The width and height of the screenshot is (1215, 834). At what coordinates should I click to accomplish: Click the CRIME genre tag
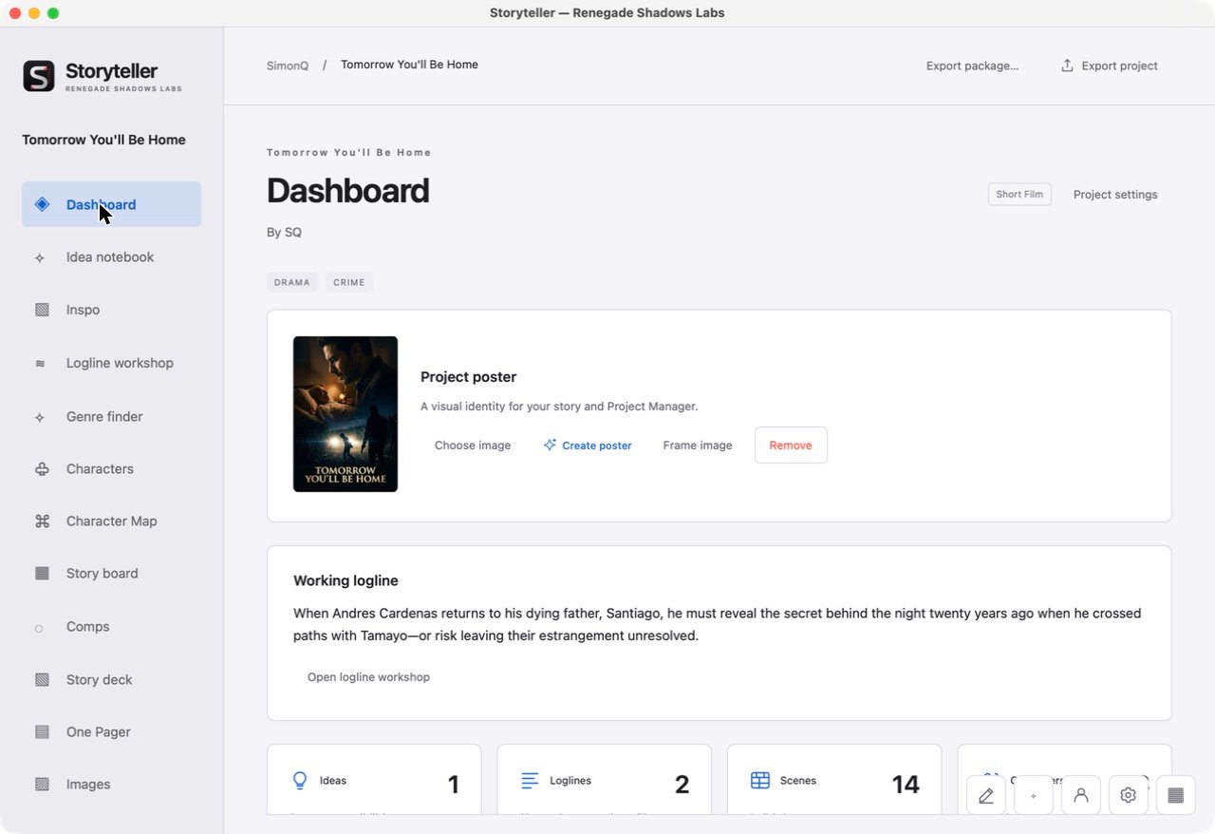pos(349,282)
